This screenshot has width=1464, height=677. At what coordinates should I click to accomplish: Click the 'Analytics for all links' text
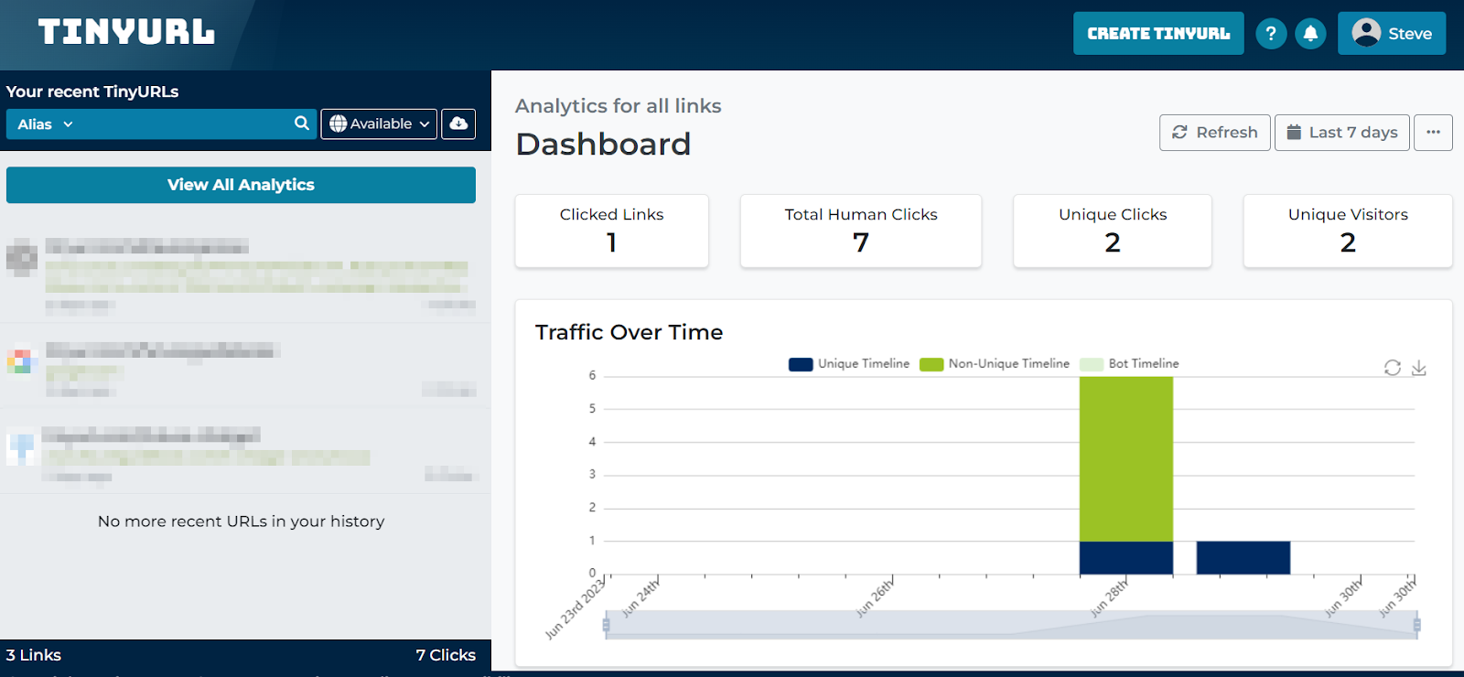click(x=618, y=106)
